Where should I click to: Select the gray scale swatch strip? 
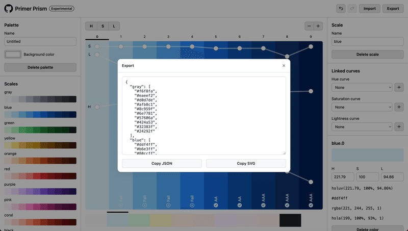pyautogui.click(x=40, y=99)
